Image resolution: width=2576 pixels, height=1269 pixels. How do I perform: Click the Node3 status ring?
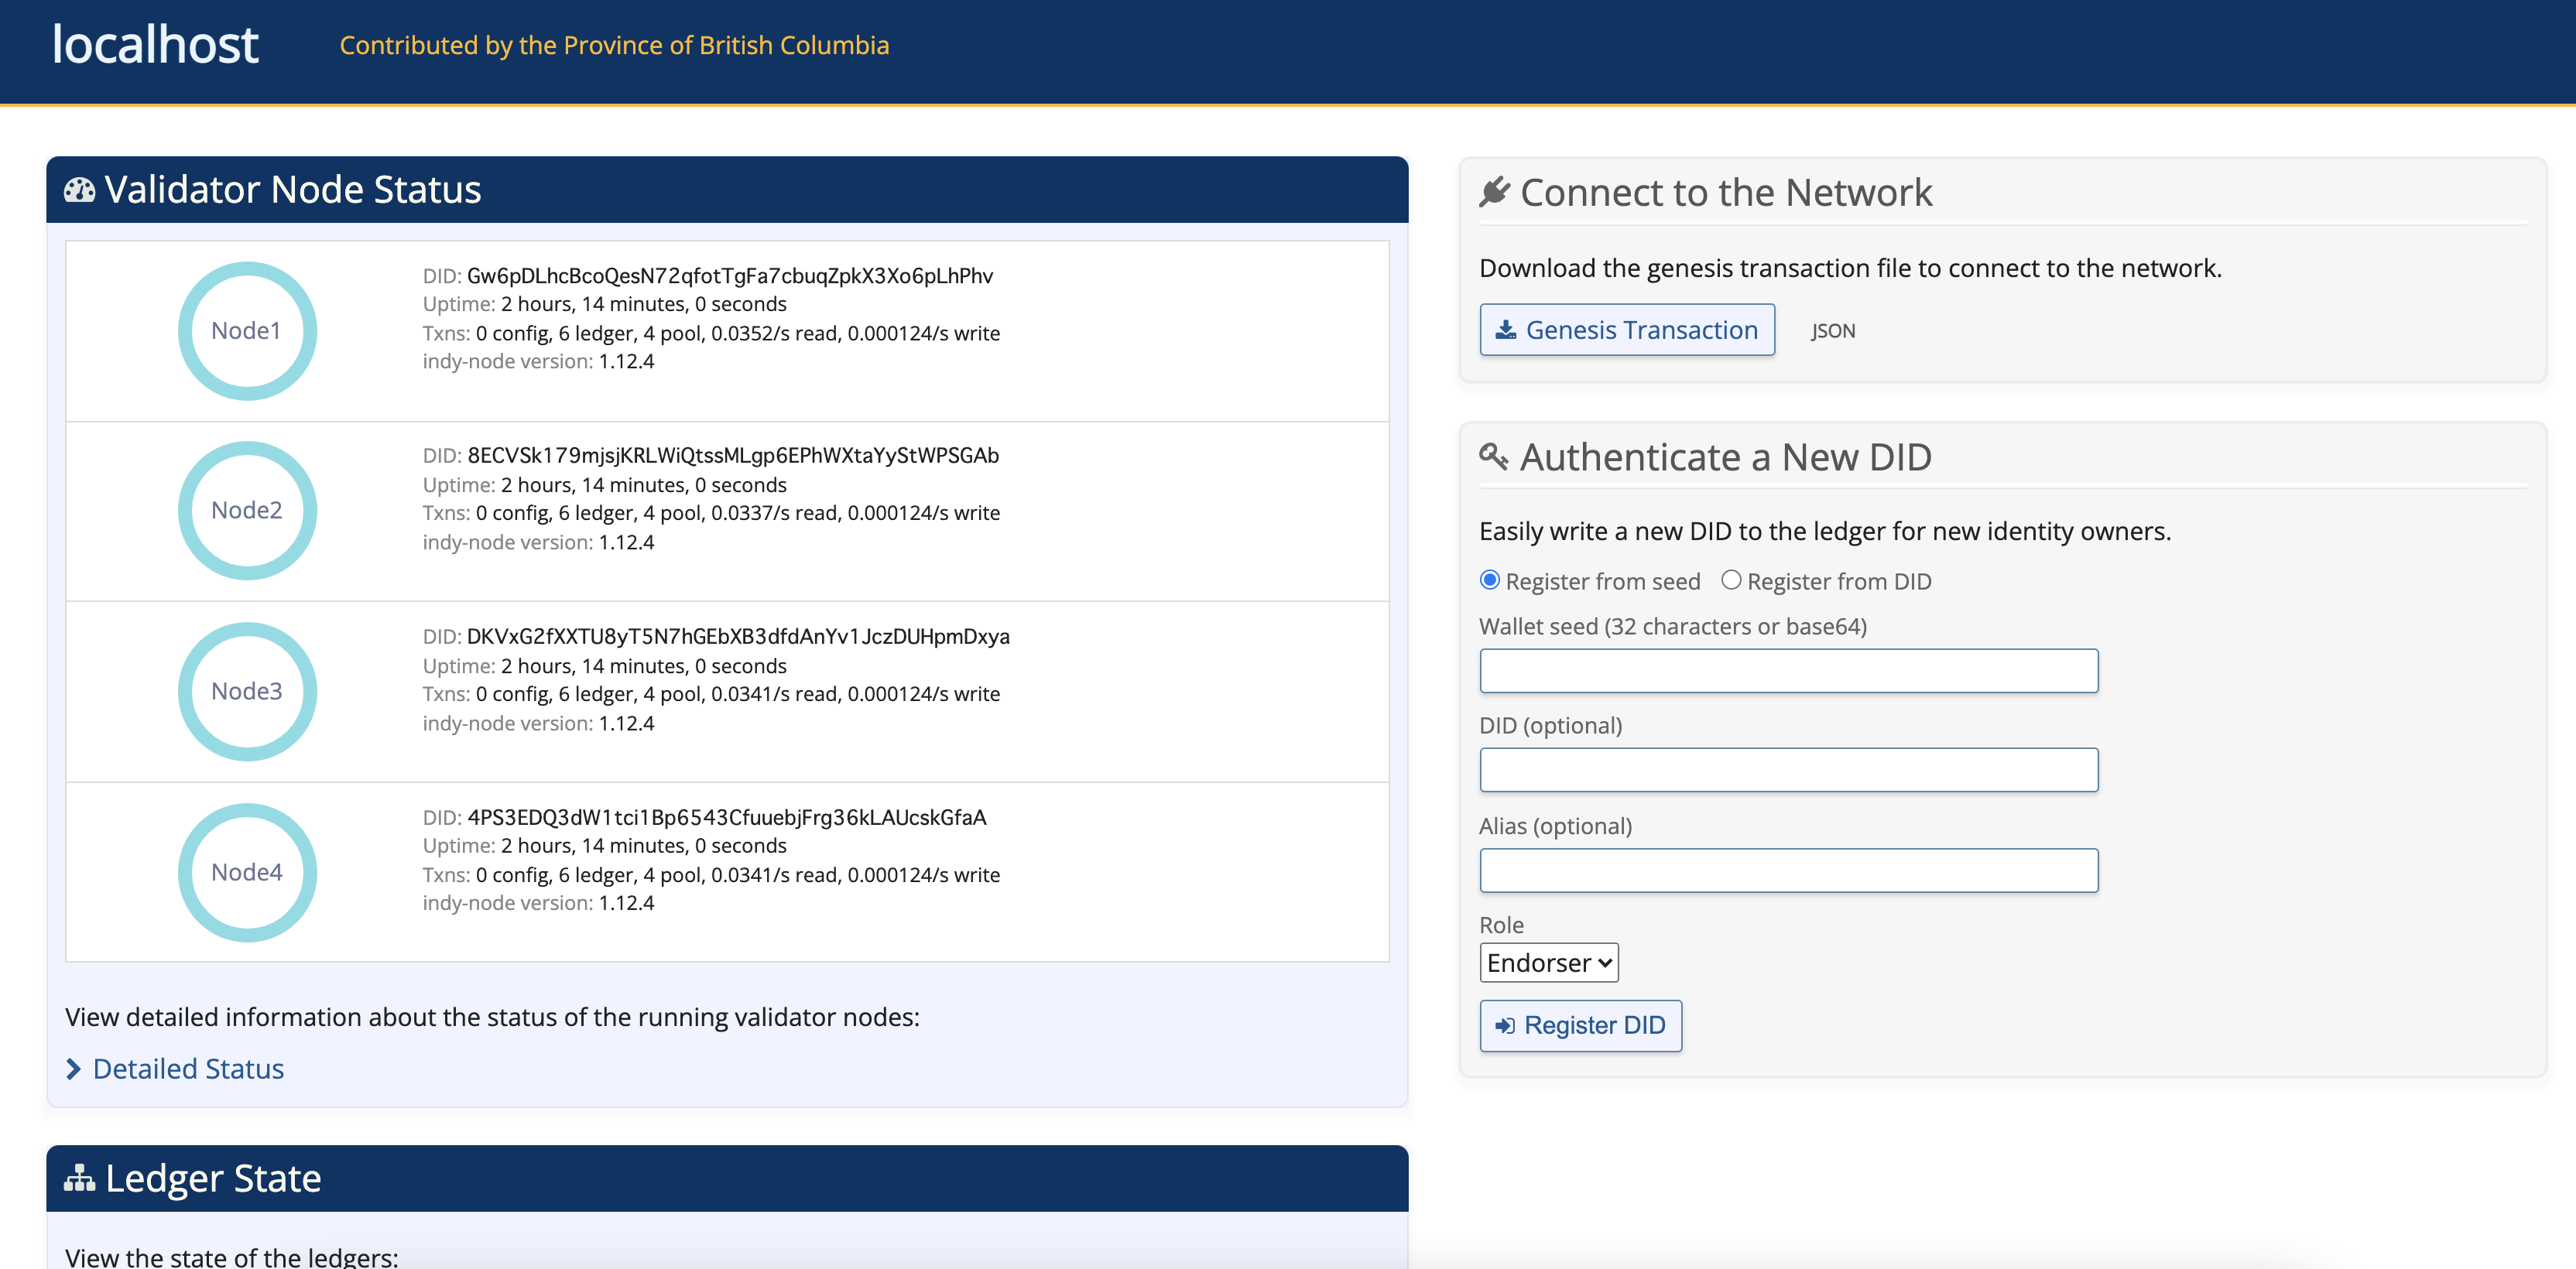(247, 692)
